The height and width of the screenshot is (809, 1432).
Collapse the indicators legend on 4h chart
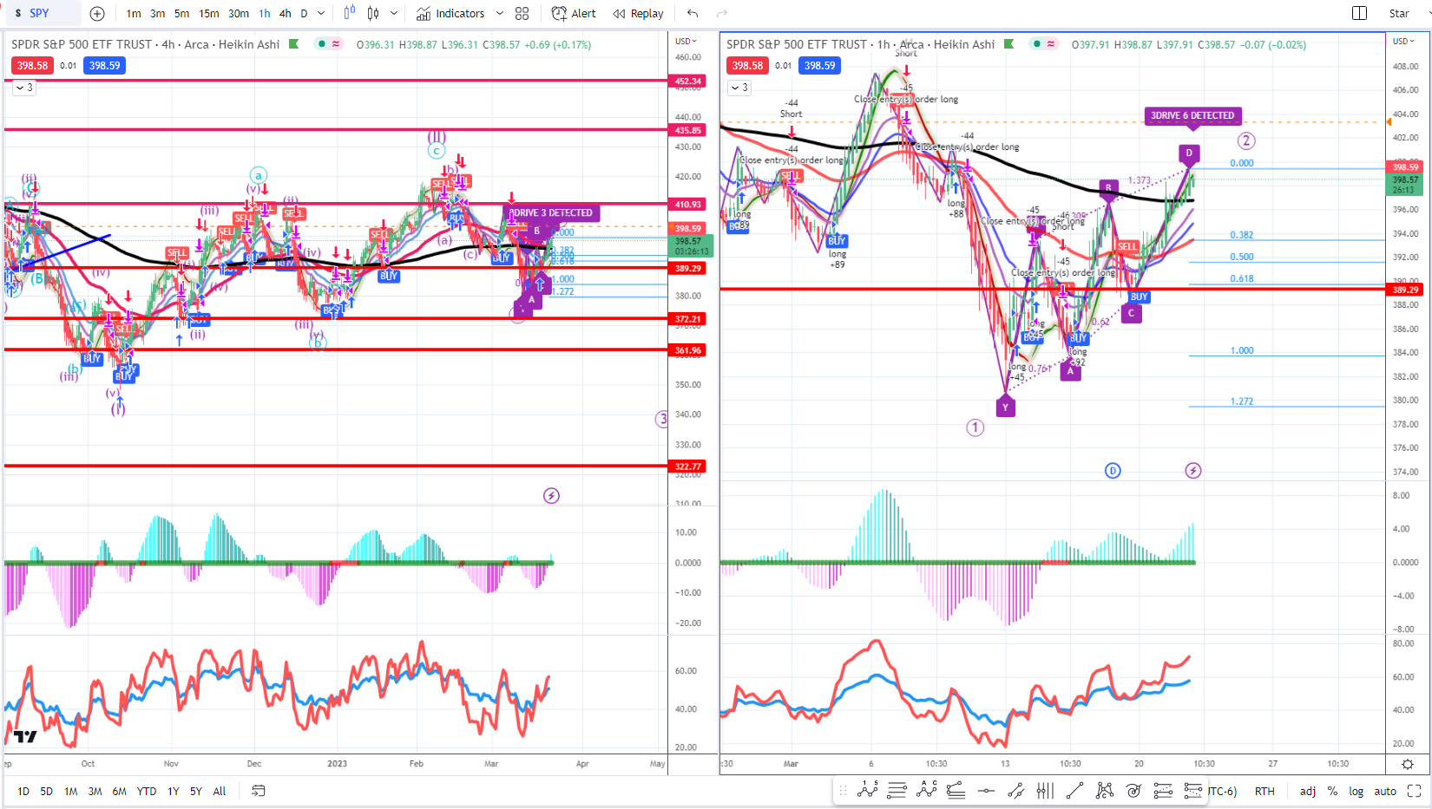tap(24, 88)
